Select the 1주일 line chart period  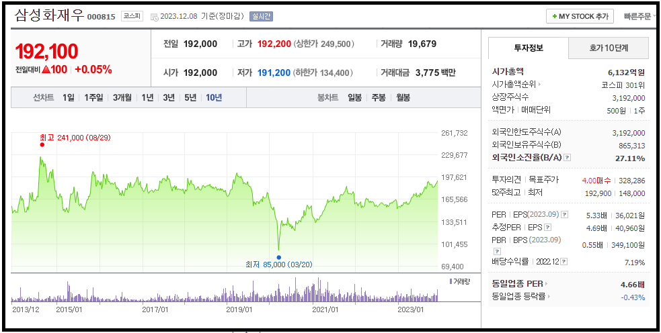(93, 97)
